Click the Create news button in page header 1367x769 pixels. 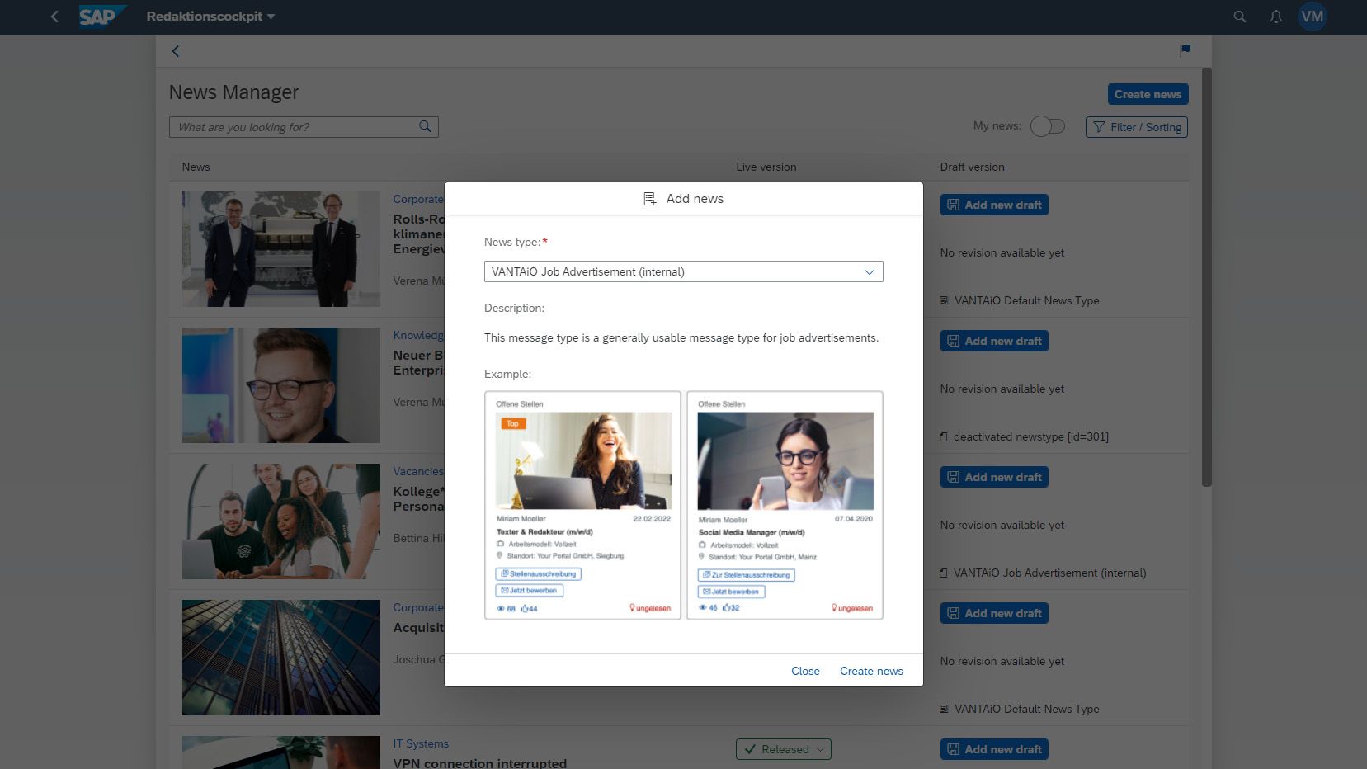pyautogui.click(x=1148, y=94)
